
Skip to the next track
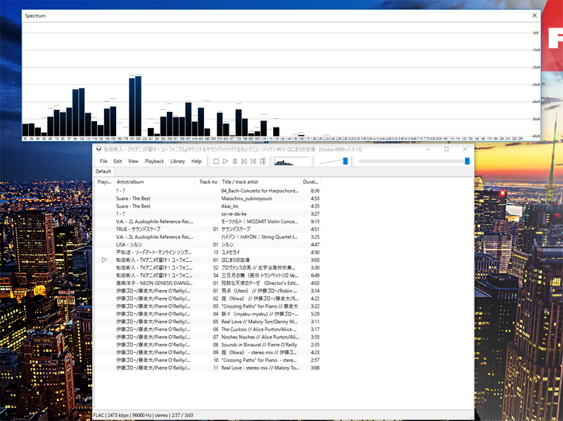(x=253, y=161)
